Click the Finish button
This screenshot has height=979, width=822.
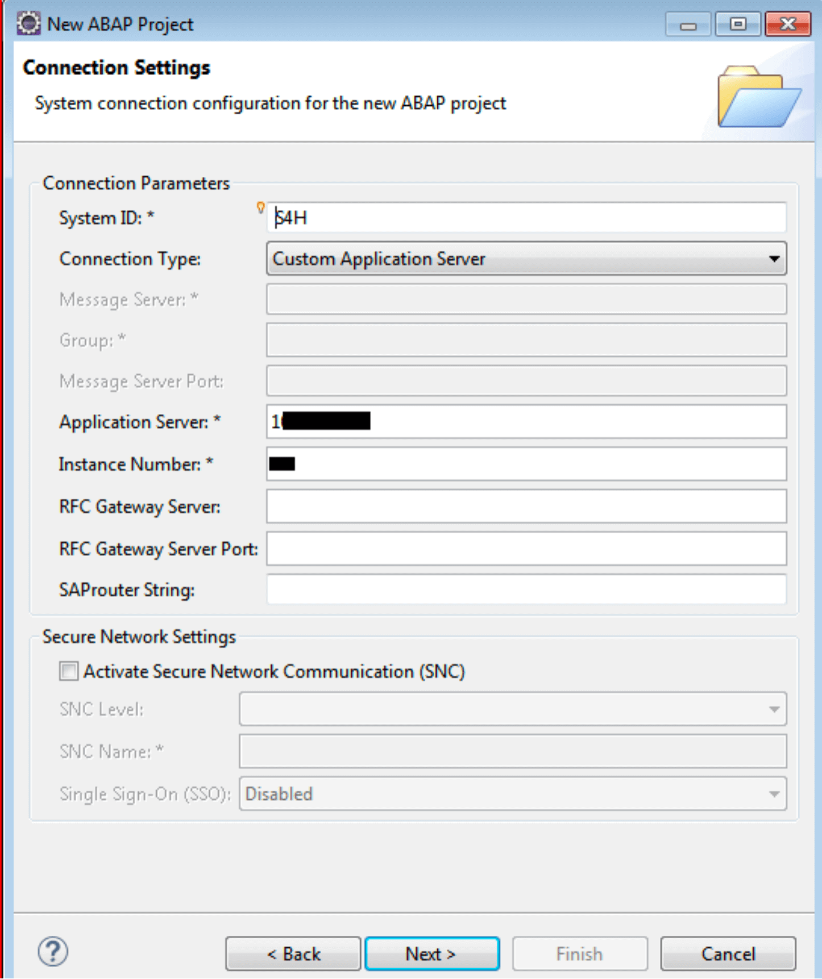point(580,953)
